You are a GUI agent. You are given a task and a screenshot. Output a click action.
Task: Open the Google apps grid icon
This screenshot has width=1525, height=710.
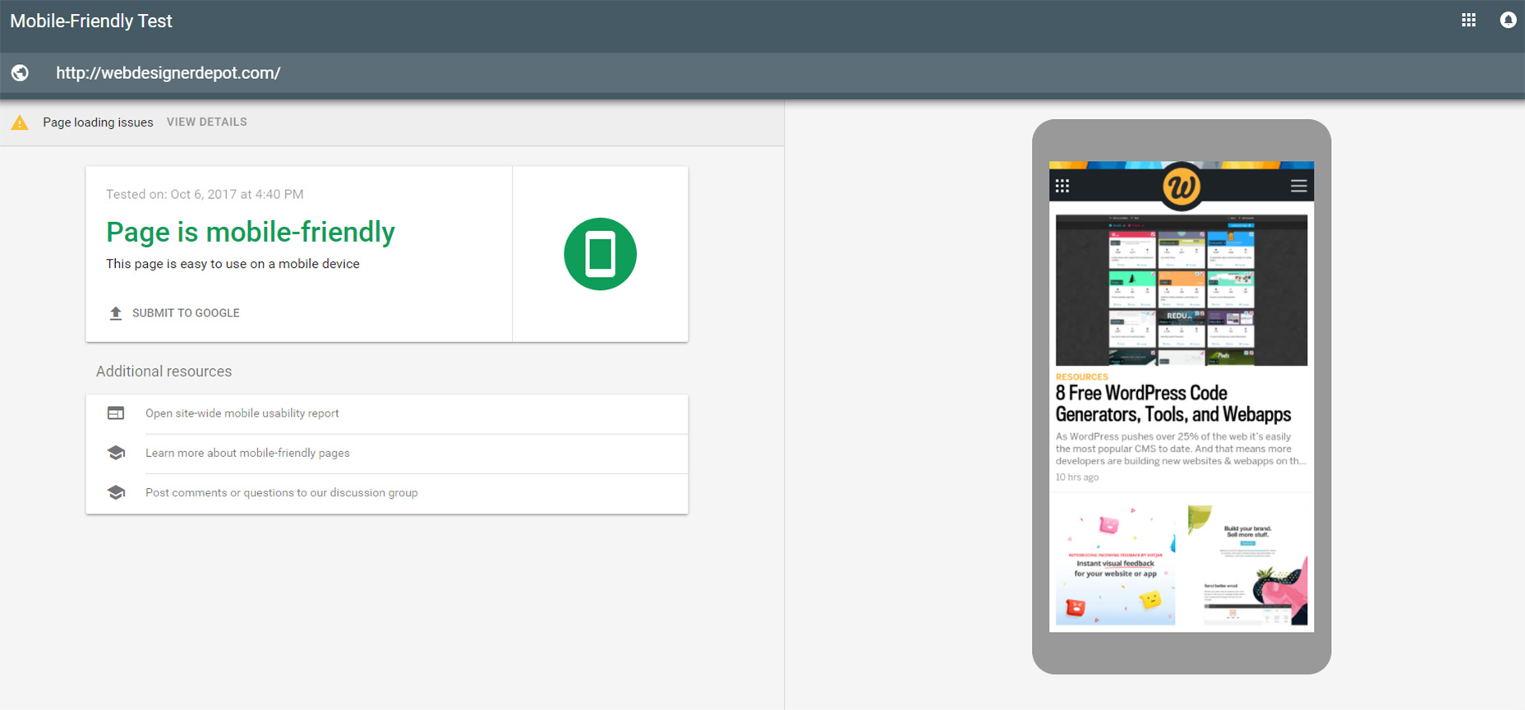(1468, 21)
